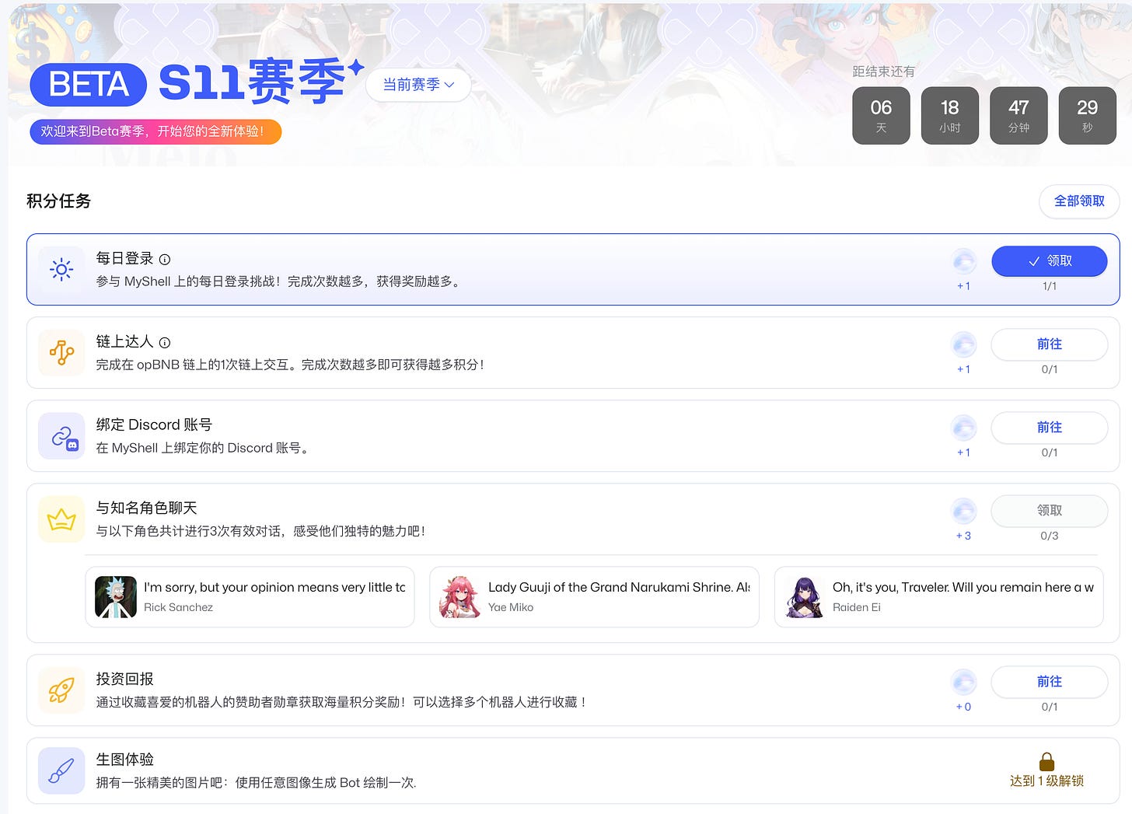Open the info tooltip next to 每日登录
The height and width of the screenshot is (814, 1132).
pos(164,259)
